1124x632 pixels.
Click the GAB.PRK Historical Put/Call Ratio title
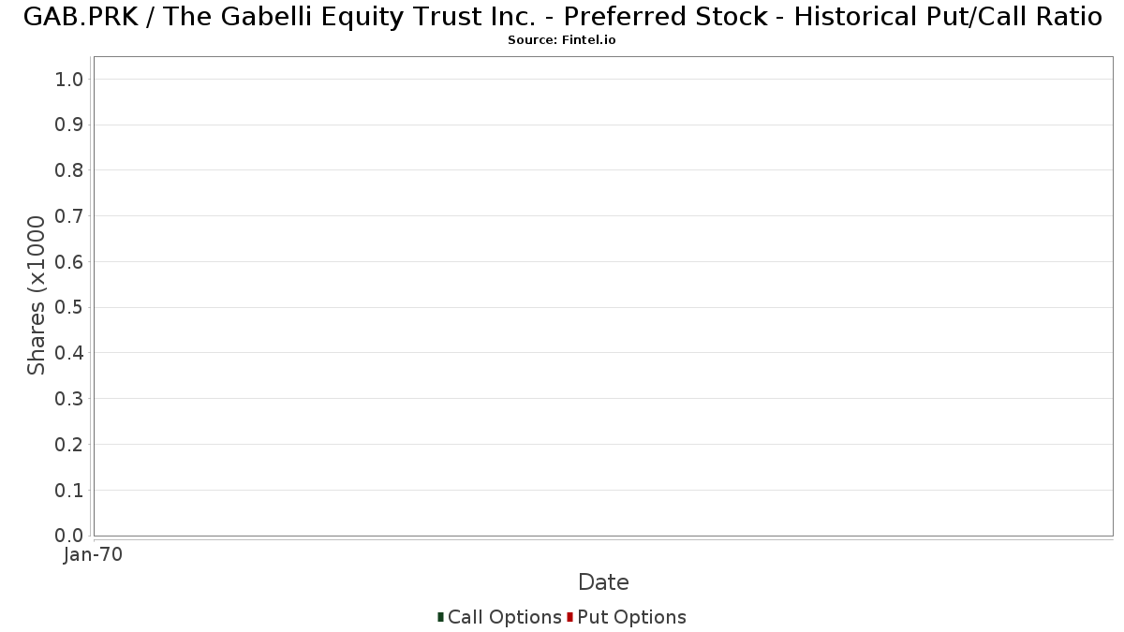click(x=562, y=17)
